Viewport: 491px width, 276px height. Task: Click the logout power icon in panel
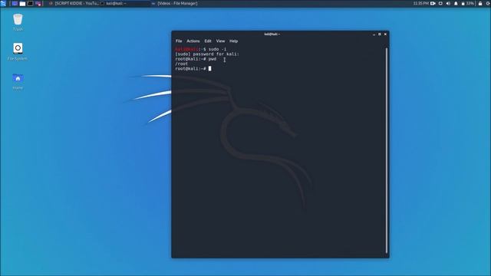(x=488, y=3)
